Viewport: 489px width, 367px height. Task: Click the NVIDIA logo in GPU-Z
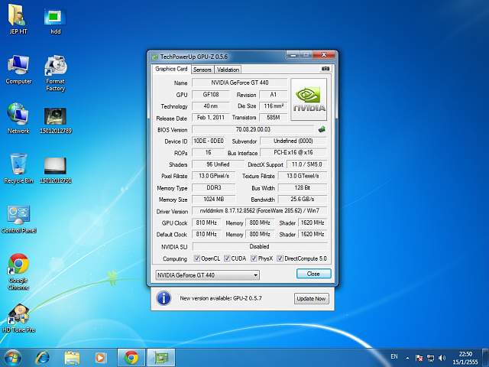pyautogui.click(x=310, y=98)
